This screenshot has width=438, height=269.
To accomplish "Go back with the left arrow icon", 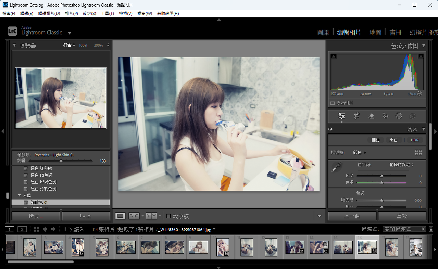I will (x=45, y=229).
